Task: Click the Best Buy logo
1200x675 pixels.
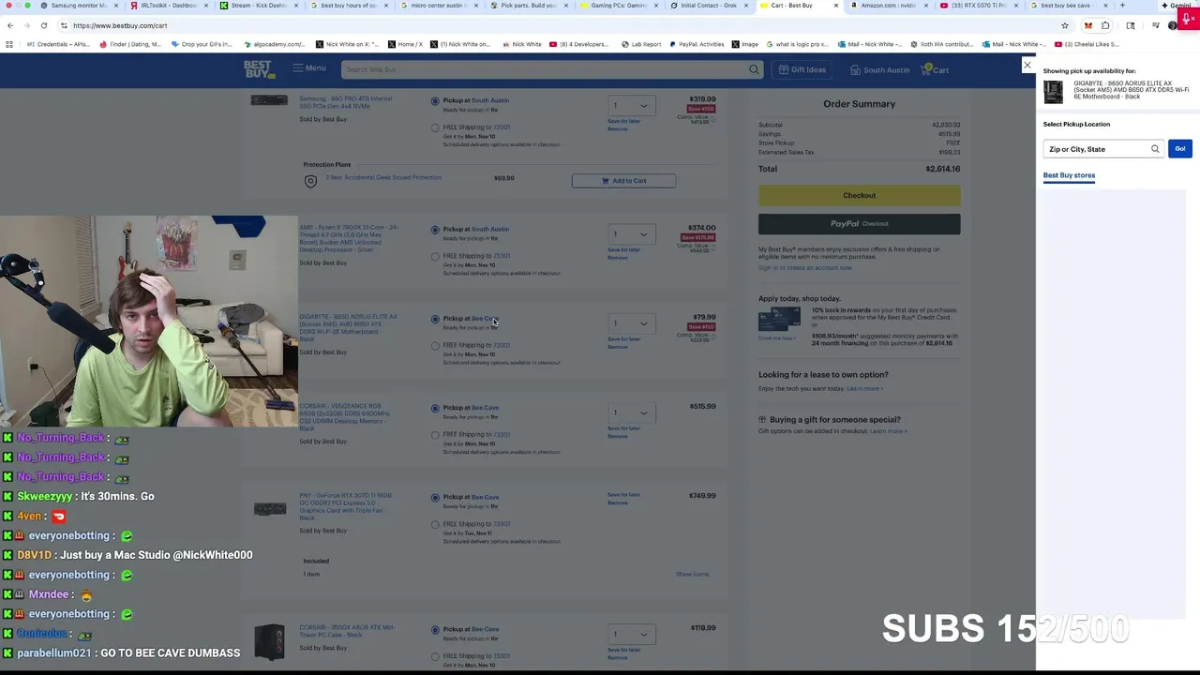Action: 258,69
